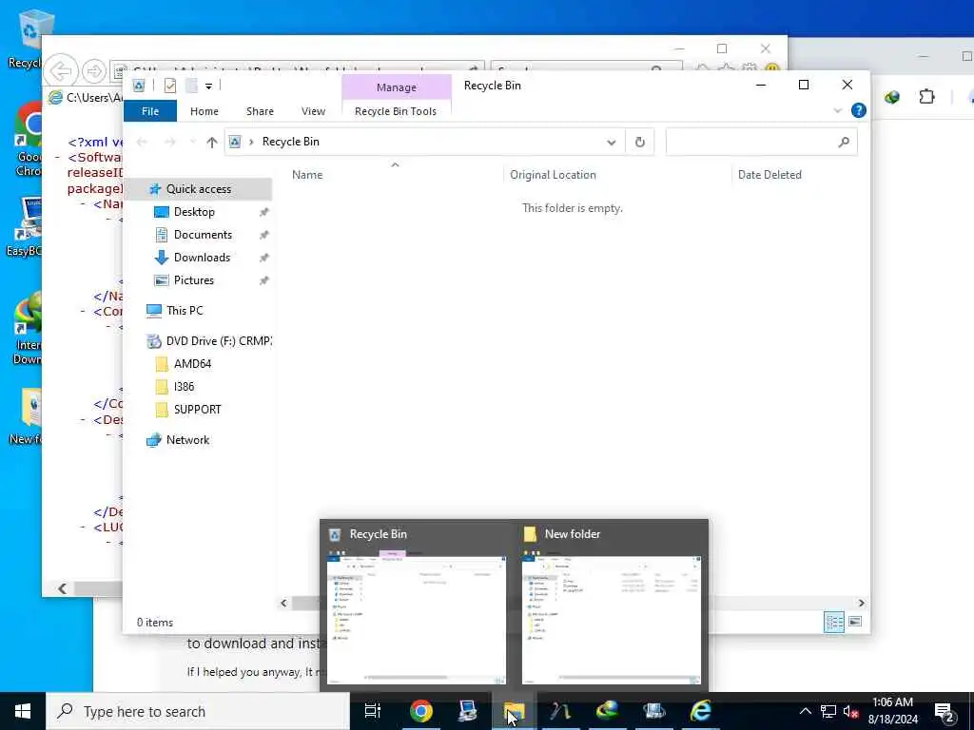This screenshot has height=730, width=974.
Task: Click the Recycle Bin title bar icon
Action: pyautogui.click(x=139, y=86)
